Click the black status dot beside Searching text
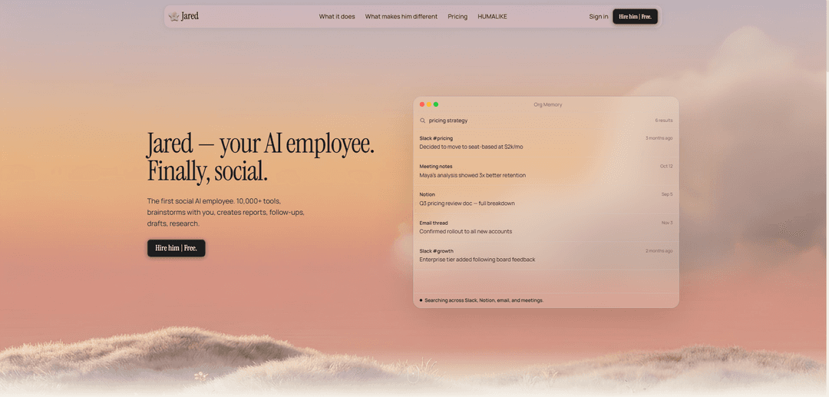The width and height of the screenshot is (829, 397). tap(421, 300)
